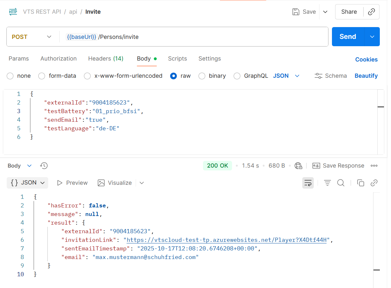This screenshot has height=288, width=391.
Task: Select the none body type radio
Action: (x=10, y=76)
